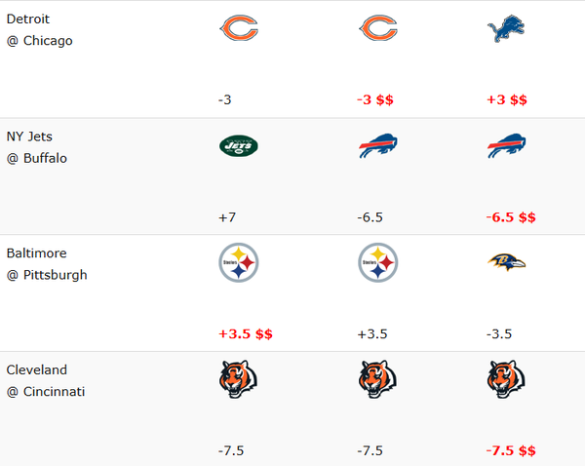Click the -3.5 Ravens spread value
This screenshot has width=585, height=466.
(500, 333)
